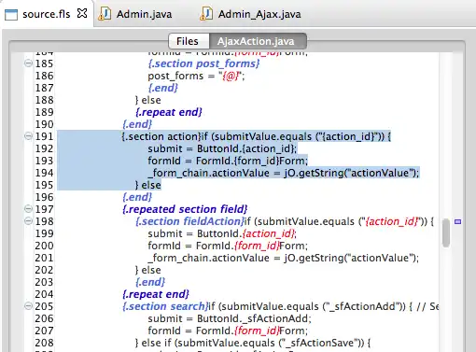Click "} else" on line 195
The width and height of the screenshot is (476, 352).
pyautogui.click(x=148, y=185)
